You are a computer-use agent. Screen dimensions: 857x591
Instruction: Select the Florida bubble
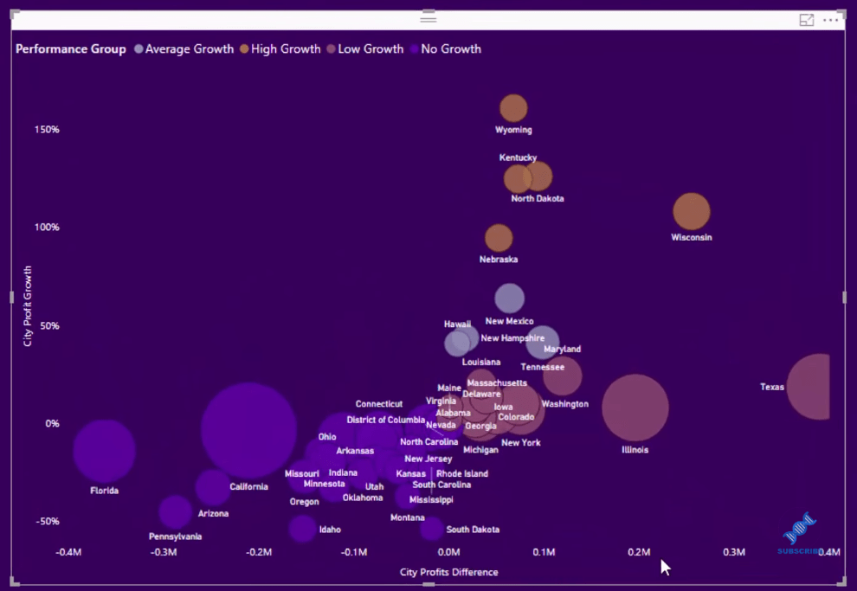tap(105, 451)
